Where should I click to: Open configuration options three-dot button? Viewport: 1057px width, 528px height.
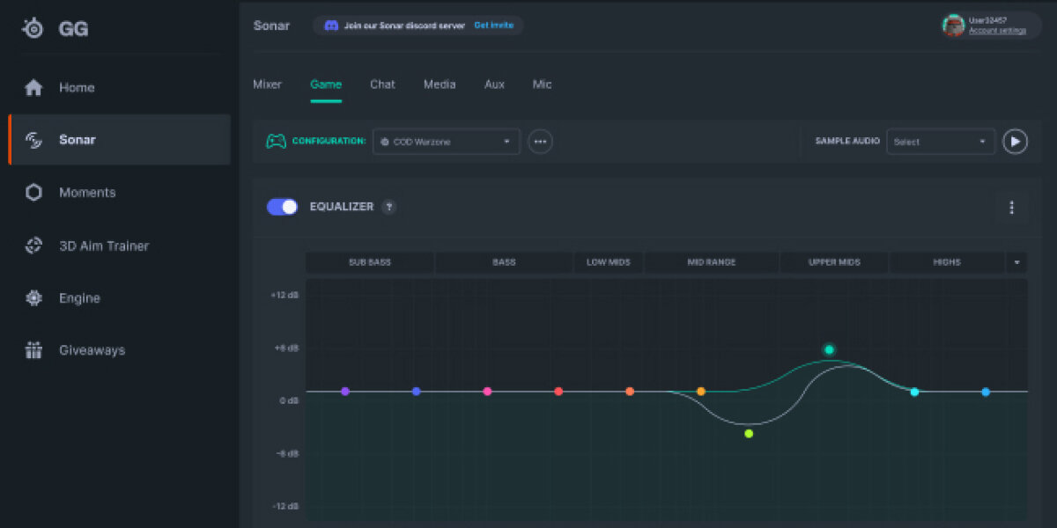(540, 142)
